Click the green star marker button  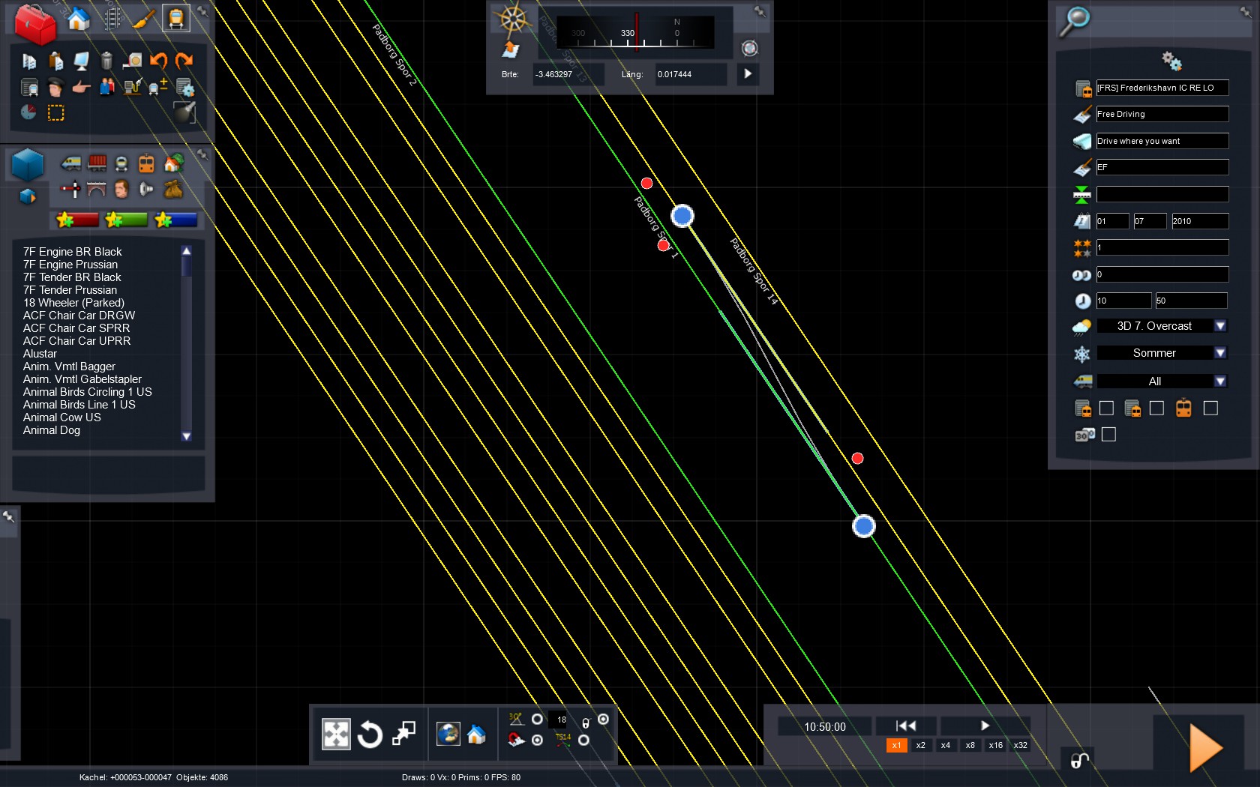[127, 220]
